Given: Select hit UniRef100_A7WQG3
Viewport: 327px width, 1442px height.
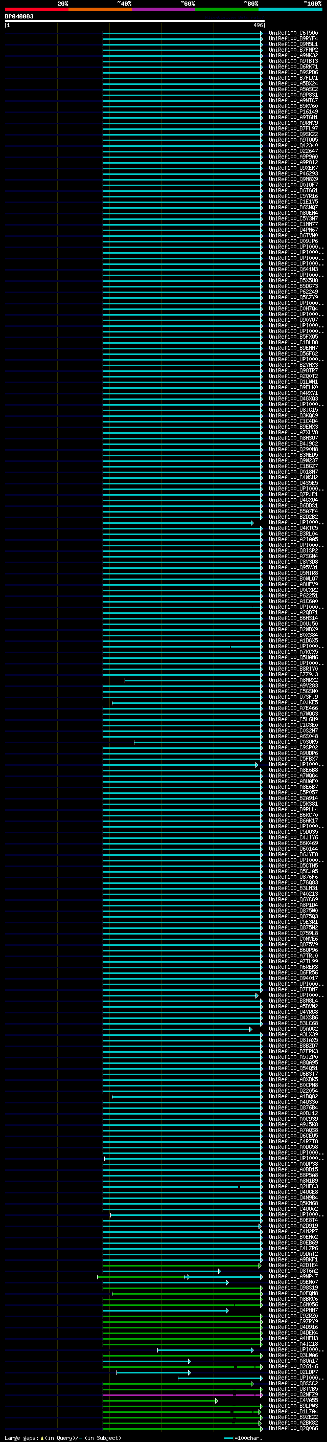Looking at the screenshot, I should (293, 714).
